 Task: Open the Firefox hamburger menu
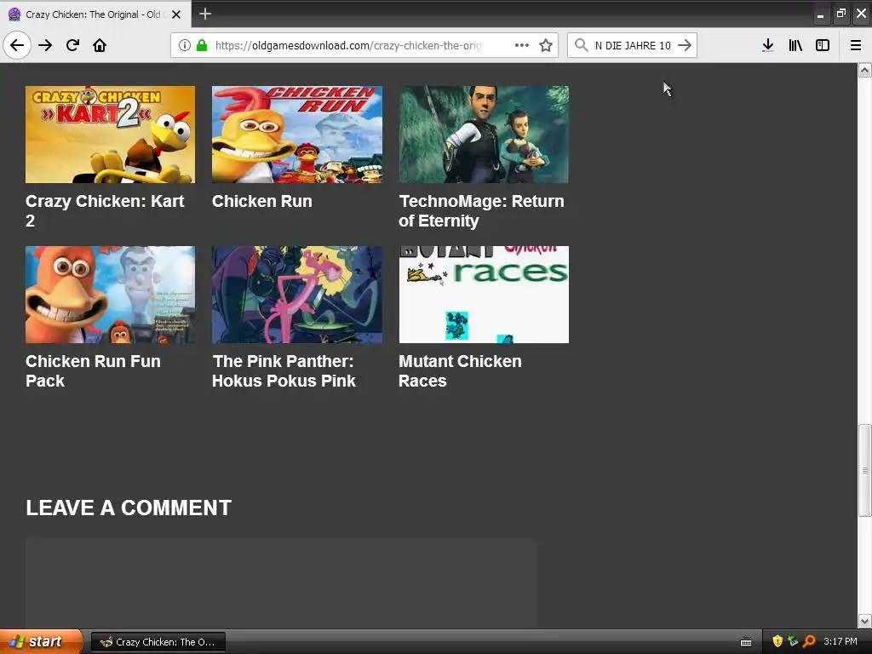[856, 46]
